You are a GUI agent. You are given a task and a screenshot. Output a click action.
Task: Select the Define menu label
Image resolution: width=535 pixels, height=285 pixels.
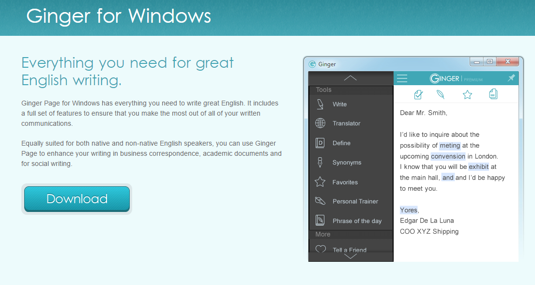point(341,143)
